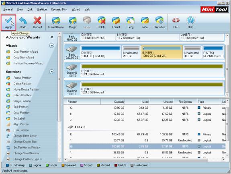Viewport: 231px width, 174px height.
Task: Open the FAQ lifebuoy icon
Action: (176, 21)
